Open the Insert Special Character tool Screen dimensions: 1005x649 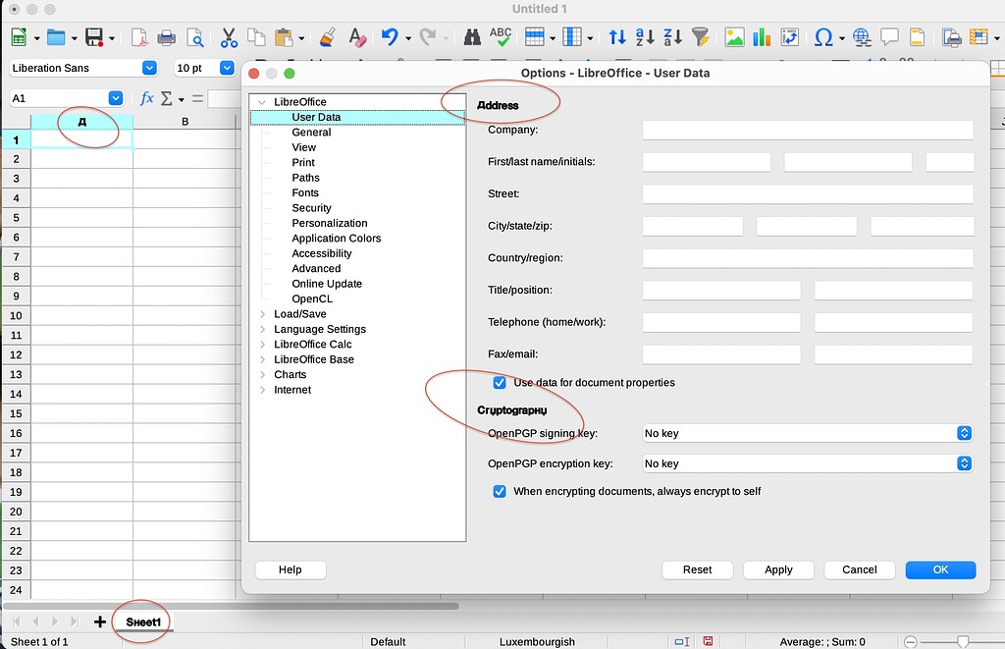point(822,36)
